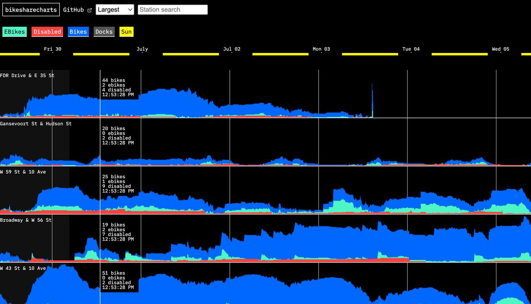
Task: Select the Mon 03 date marker
Action: tap(321, 49)
